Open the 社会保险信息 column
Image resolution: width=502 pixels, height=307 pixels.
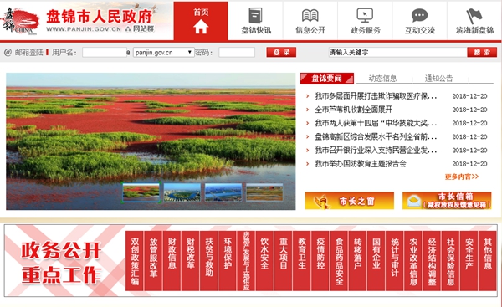pos(450,261)
